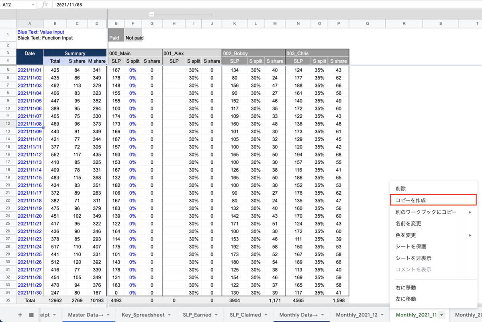Choose 削除 from the context menu
This screenshot has height=322, width=482.
433,189
